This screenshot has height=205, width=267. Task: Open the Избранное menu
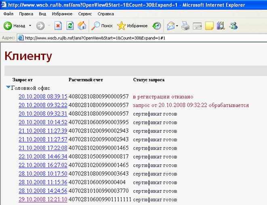click(x=62, y=14)
